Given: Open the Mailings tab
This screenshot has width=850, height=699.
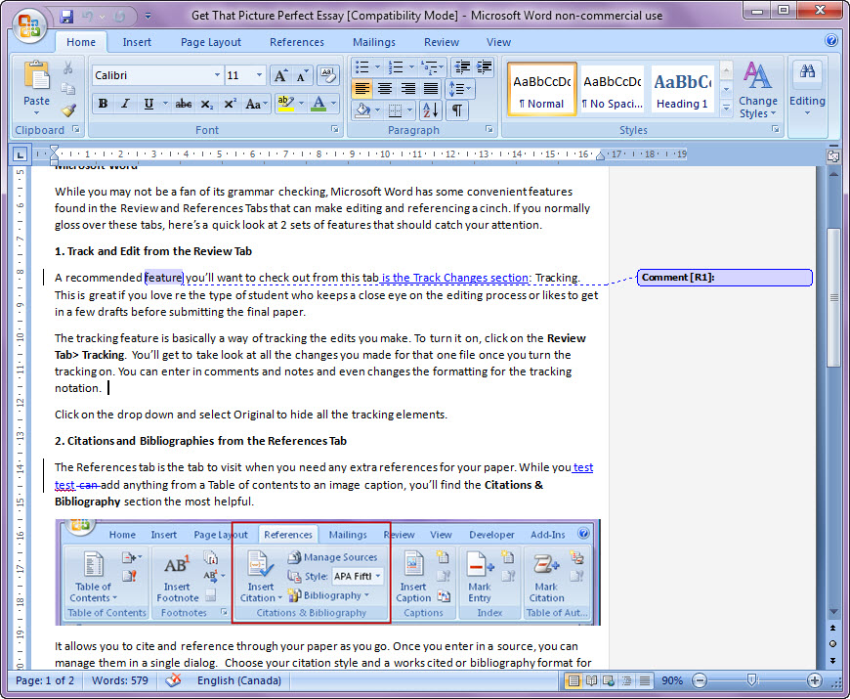Looking at the screenshot, I should (x=374, y=42).
